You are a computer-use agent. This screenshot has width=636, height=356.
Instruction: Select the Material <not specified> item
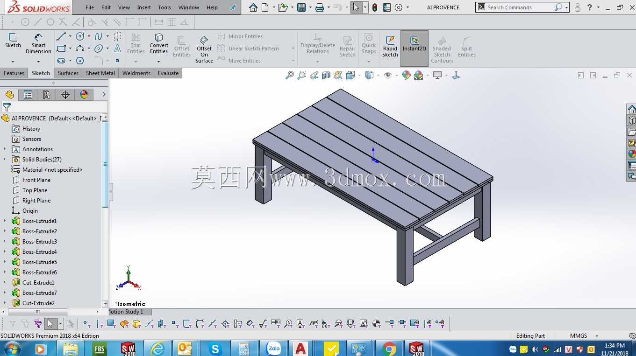(x=52, y=170)
